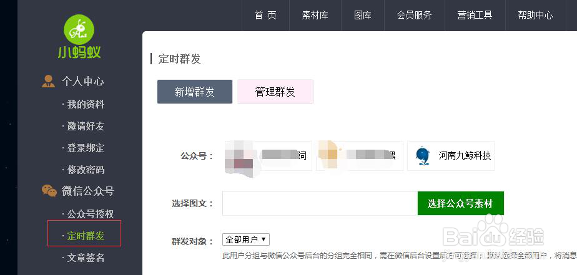
Task: Open the 首页 navigation item
Action: coord(265,16)
